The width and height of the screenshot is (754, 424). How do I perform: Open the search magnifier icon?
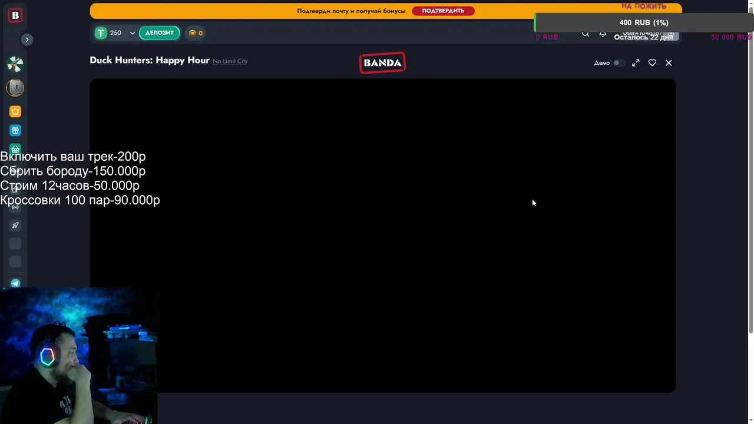tap(586, 34)
